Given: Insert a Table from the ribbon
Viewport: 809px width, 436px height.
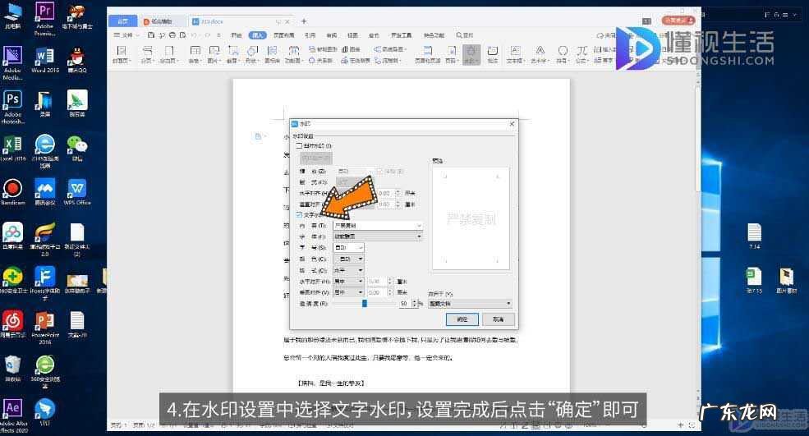Looking at the screenshot, I should click(x=195, y=53).
